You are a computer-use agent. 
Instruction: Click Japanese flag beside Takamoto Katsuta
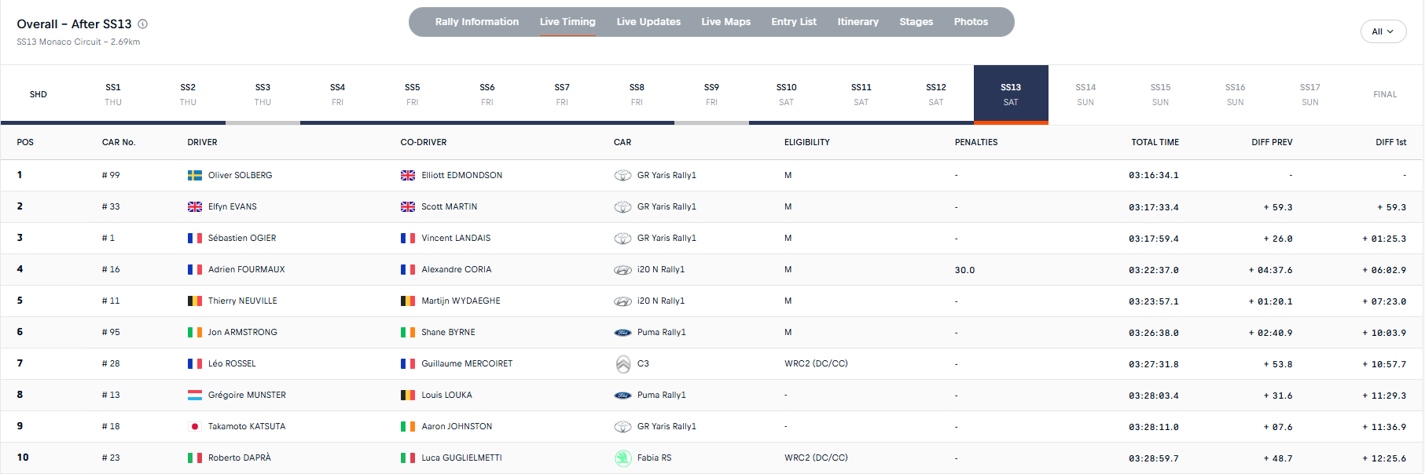coord(195,427)
